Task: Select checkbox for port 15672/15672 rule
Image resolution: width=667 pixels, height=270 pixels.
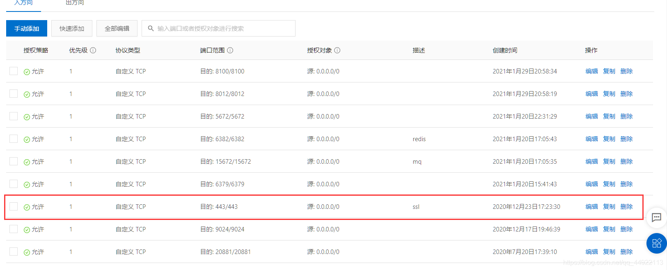Action: click(14, 161)
